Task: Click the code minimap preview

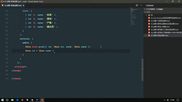Action: 135,17
